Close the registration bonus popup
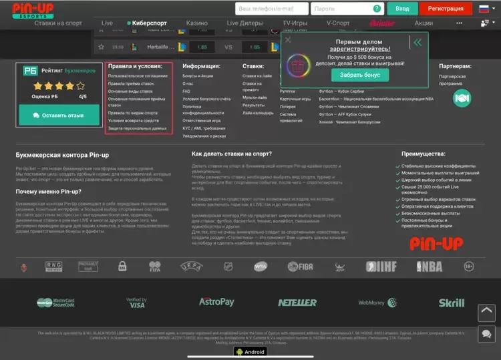This screenshot has height=360, width=501. coord(288,39)
